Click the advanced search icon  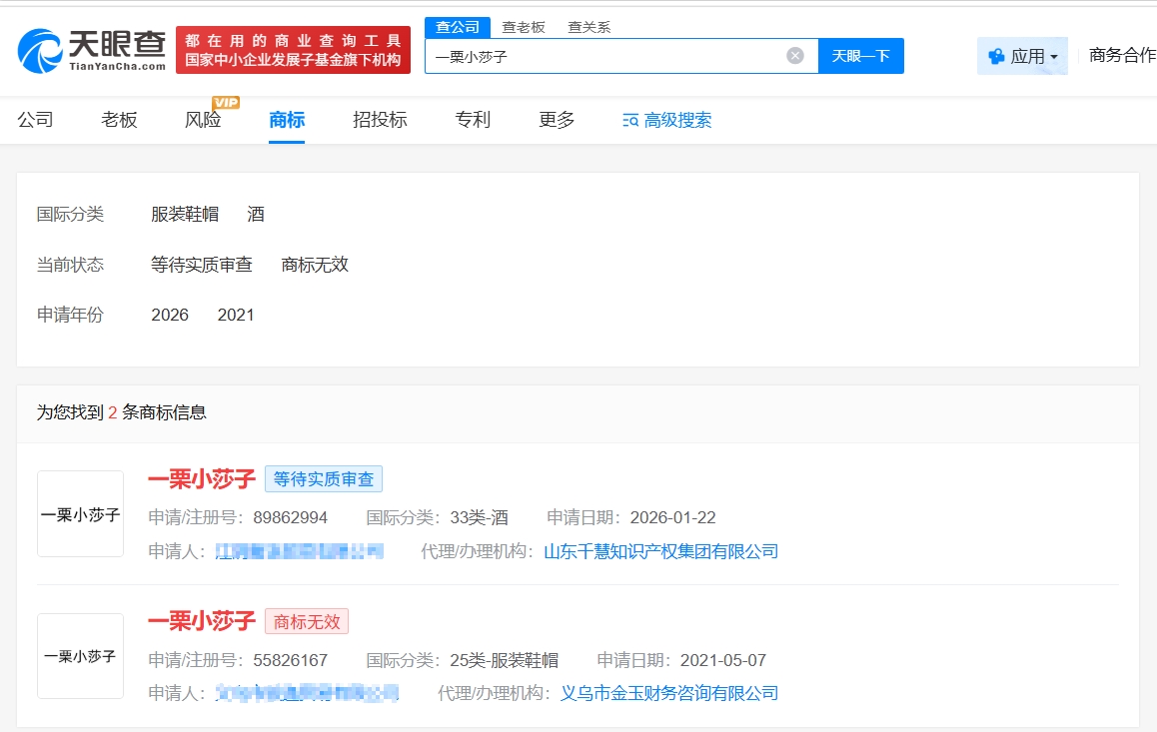630,120
